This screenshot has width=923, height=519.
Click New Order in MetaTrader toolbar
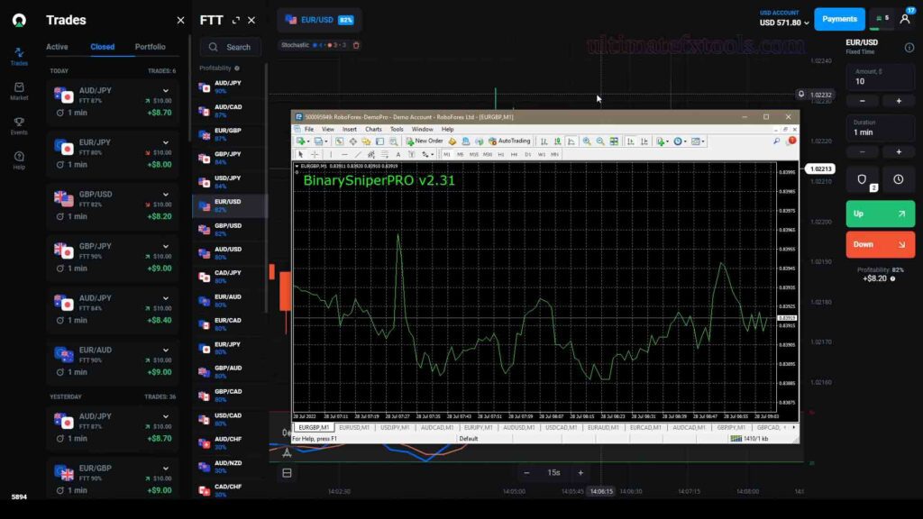click(x=425, y=141)
